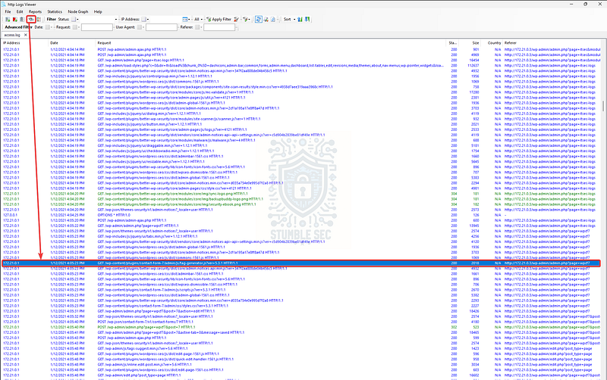This screenshot has width=607, height=380.
Task: Select the GET load-styles.php request row
Action: (x=300, y=66)
